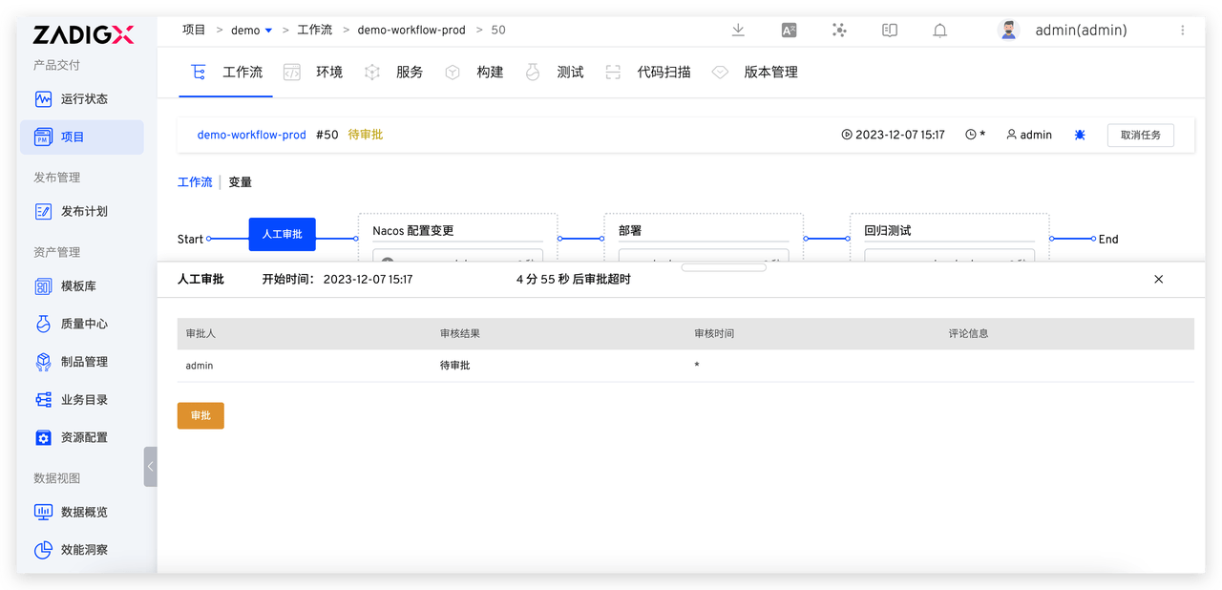Open the kebab menu beside admin

[1183, 31]
